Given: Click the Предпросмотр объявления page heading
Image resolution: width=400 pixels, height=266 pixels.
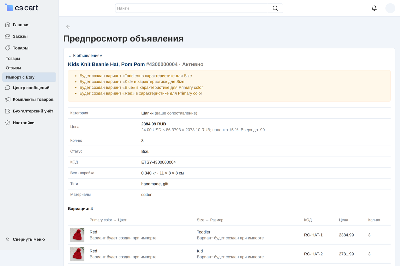Looking at the screenshot, I should (123, 39).
